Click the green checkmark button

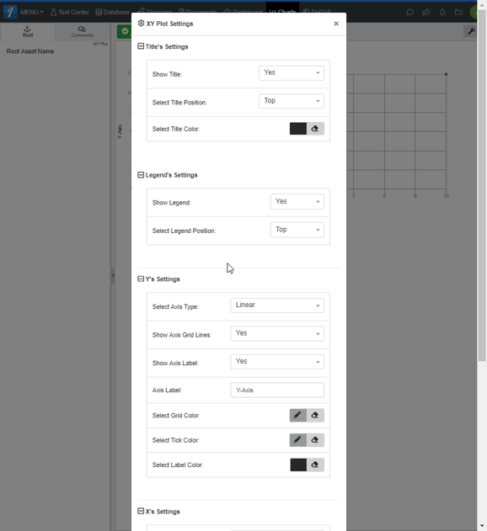pos(125,31)
